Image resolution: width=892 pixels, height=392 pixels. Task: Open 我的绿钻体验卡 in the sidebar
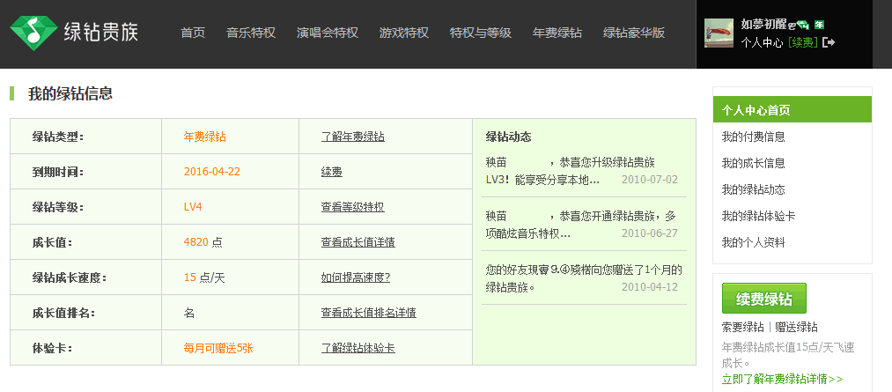tap(758, 216)
